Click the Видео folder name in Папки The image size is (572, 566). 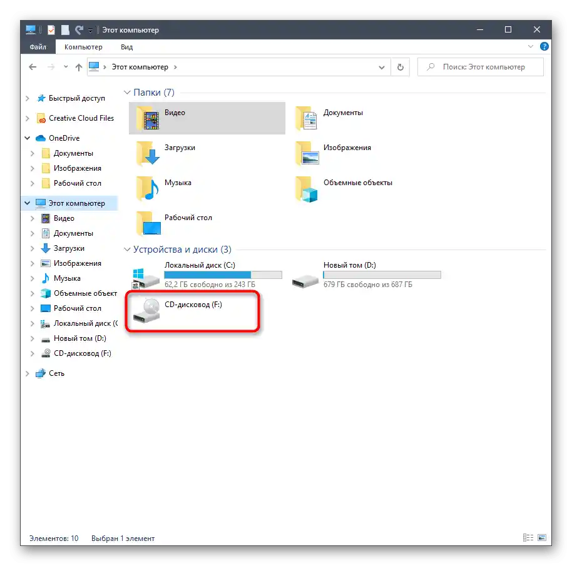175,113
